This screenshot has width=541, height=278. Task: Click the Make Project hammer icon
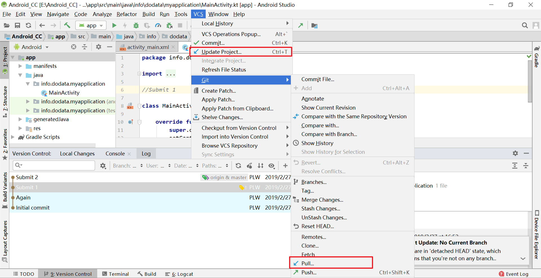coord(67,25)
